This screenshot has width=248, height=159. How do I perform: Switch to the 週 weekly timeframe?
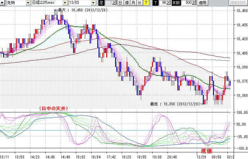[126, 3]
